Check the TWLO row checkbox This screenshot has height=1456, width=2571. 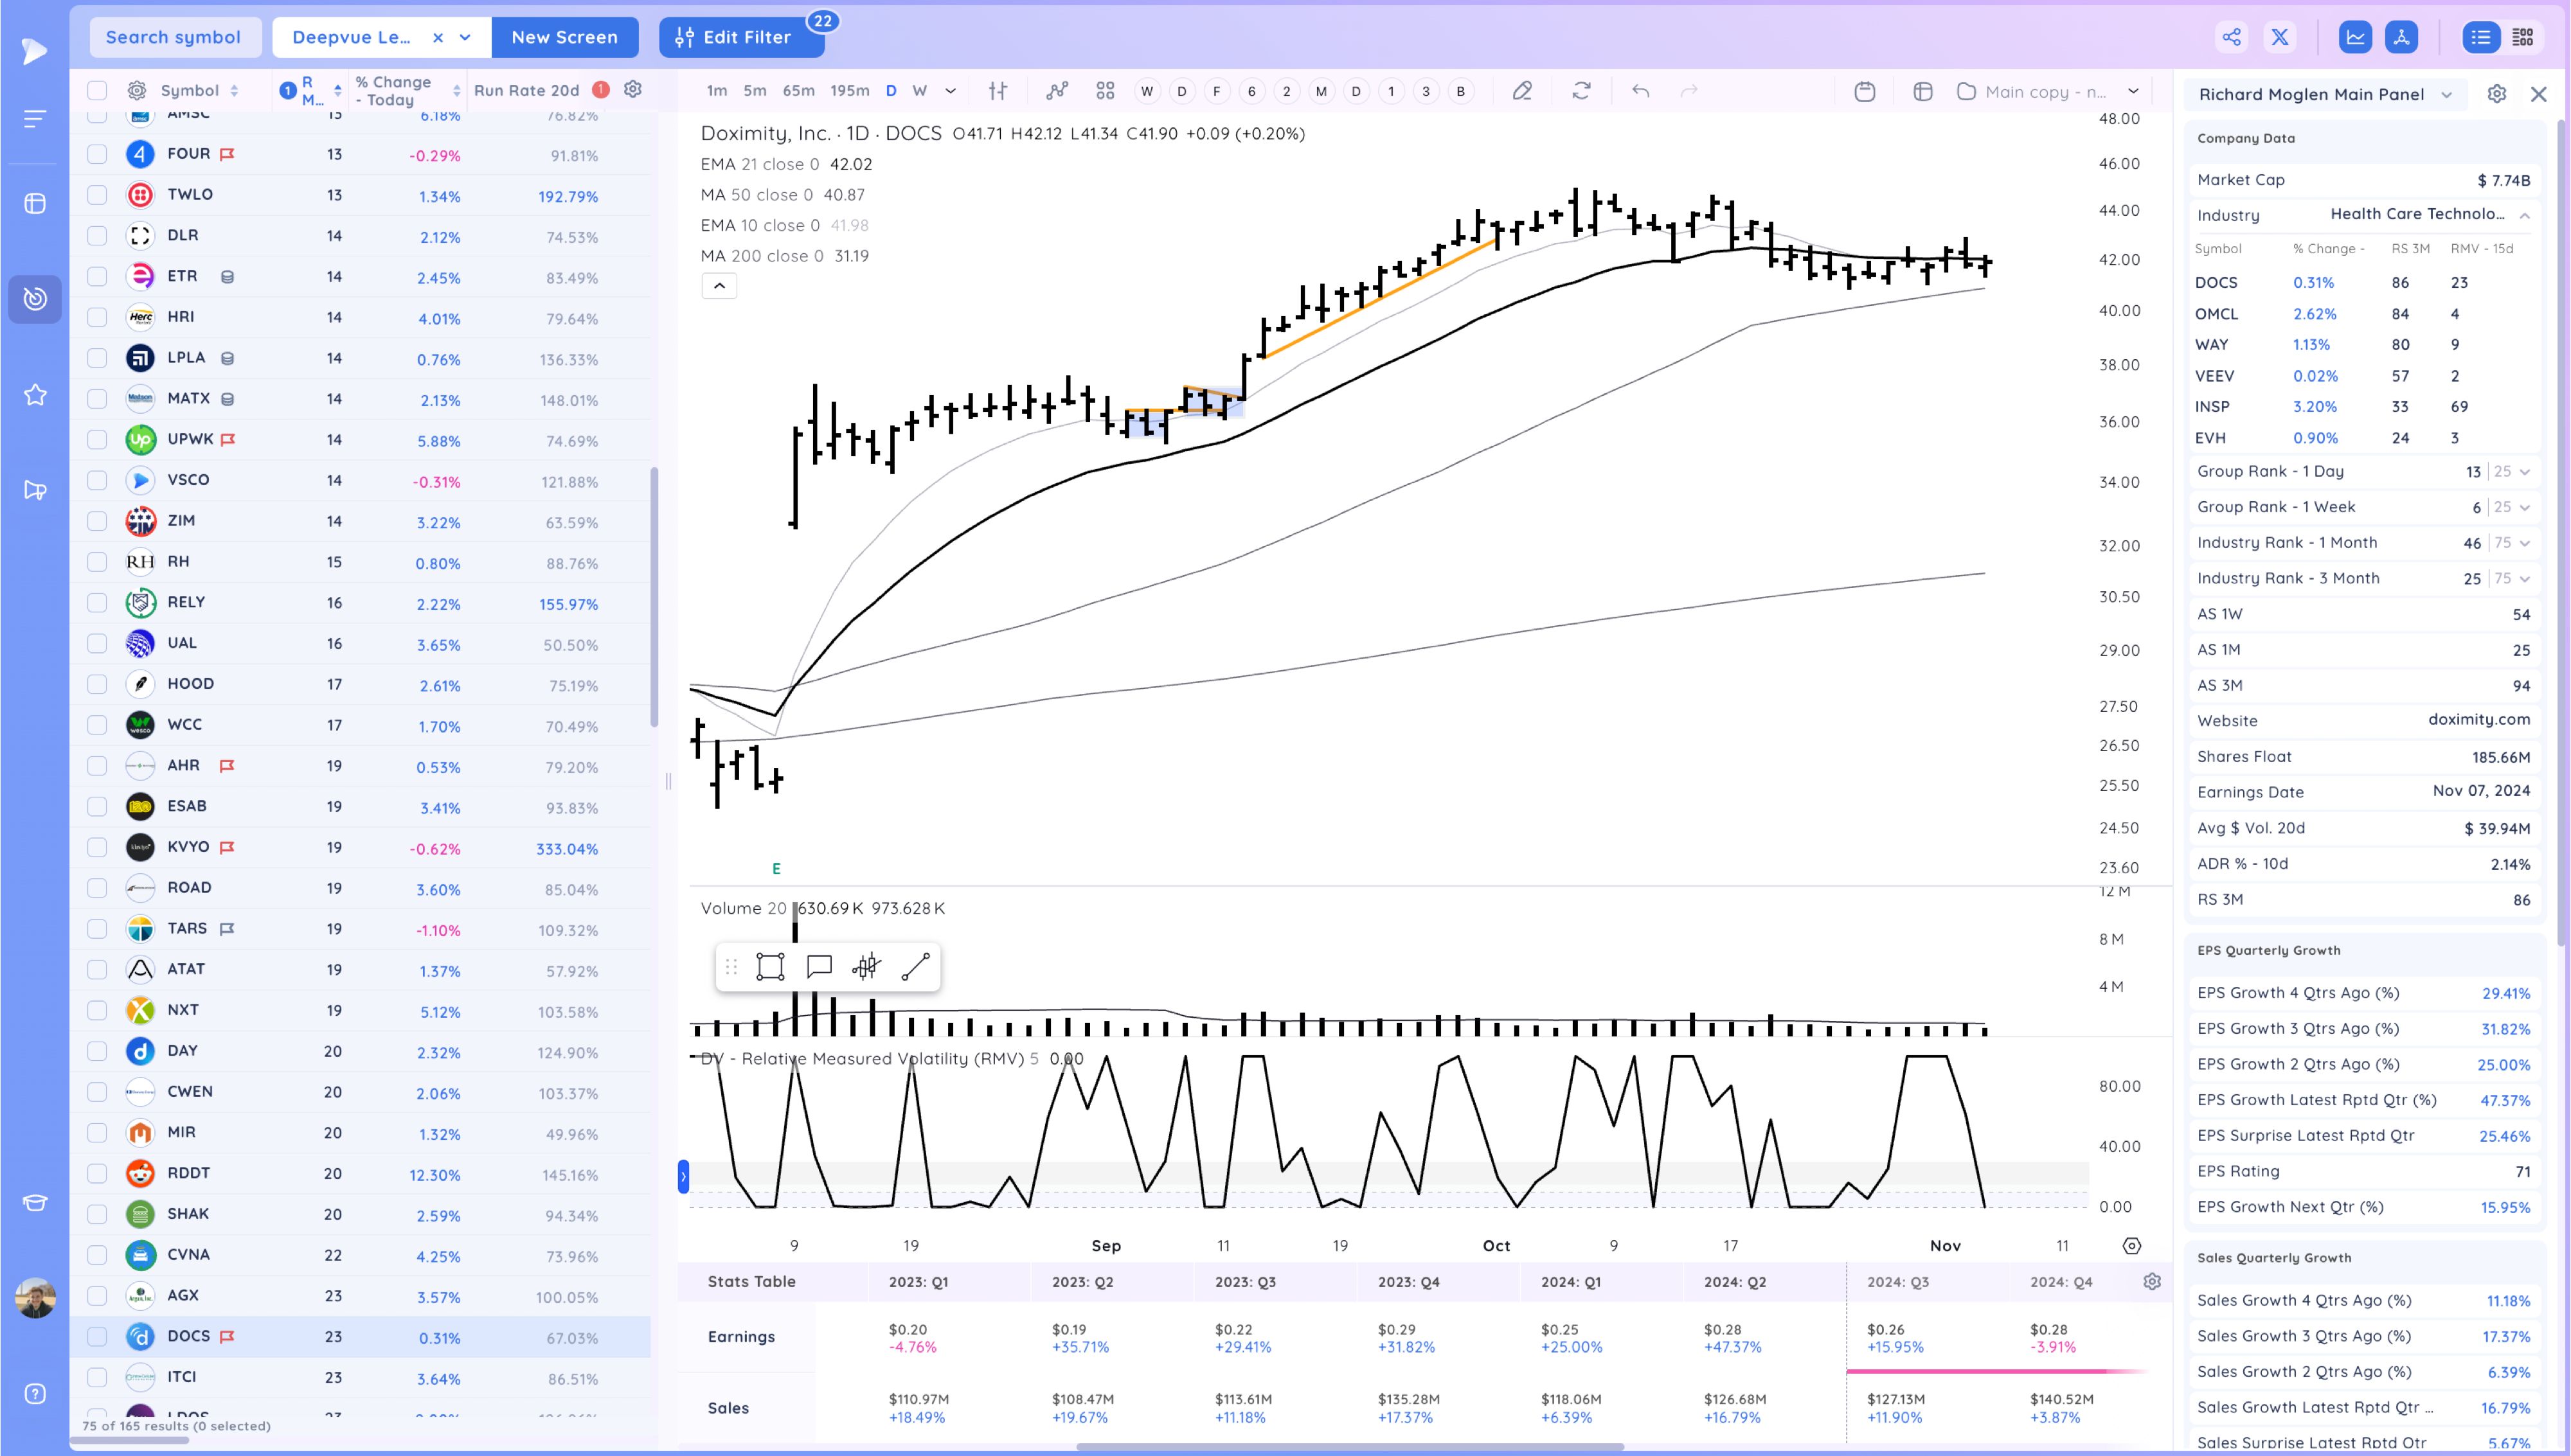tap(97, 195)
